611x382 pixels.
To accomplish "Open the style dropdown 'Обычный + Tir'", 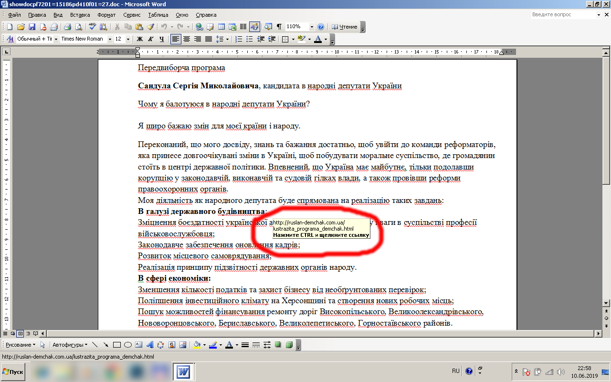I will [56, 39].
